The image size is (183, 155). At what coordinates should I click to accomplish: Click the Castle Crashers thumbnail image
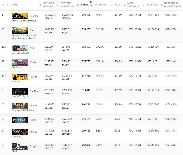[20, 62]
